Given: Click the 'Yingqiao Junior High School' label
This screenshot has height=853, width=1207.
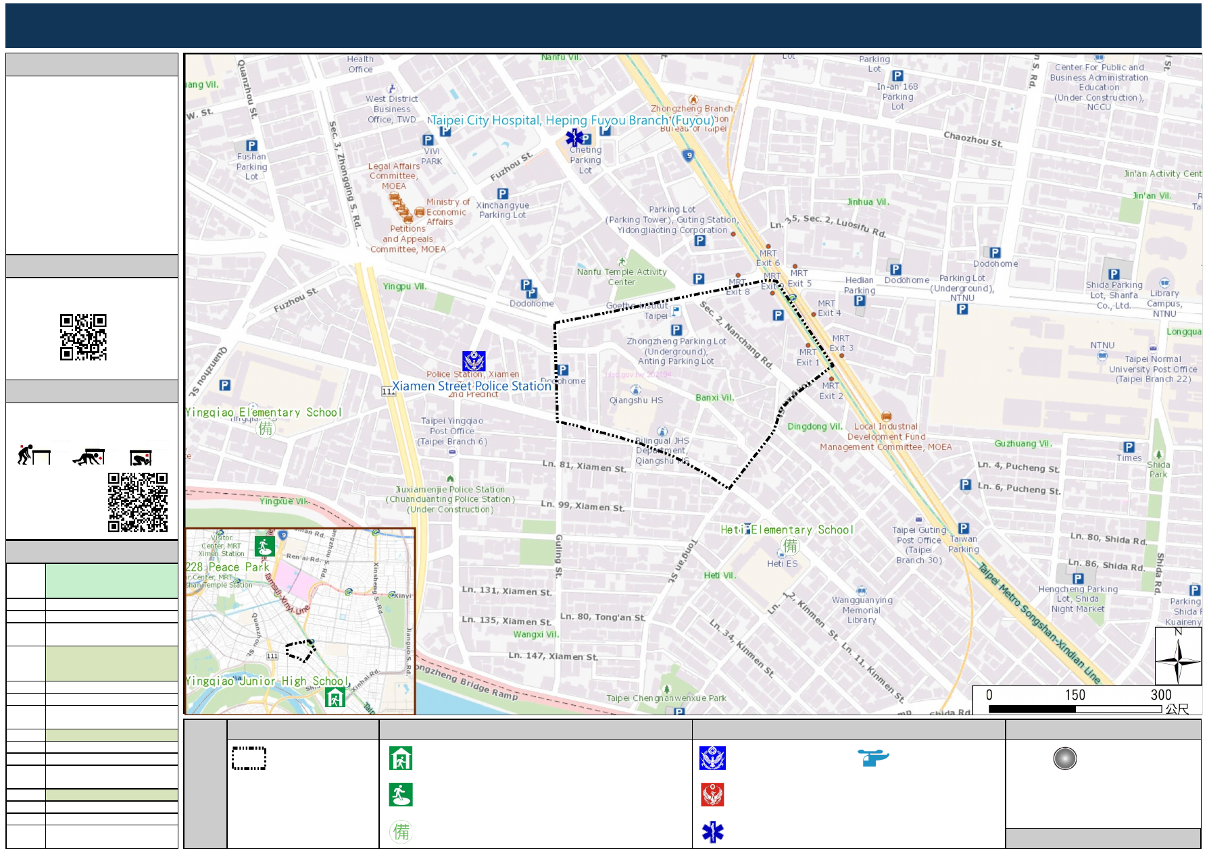Looking at the screenshot, I should pyautogui.click(x=267, y=681).
